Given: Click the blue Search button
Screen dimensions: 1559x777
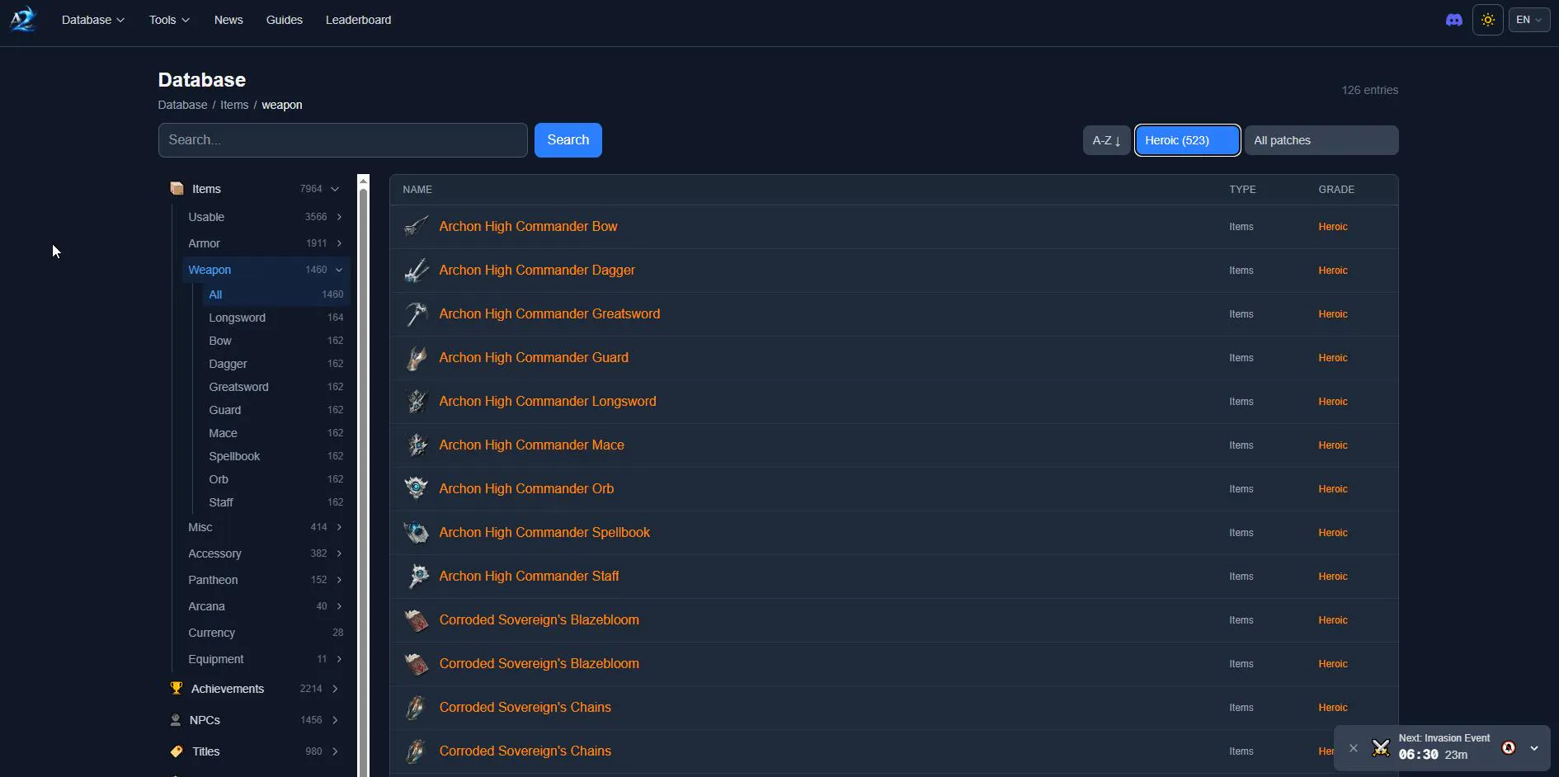Looking at the screenshot, I should point(568,140).
